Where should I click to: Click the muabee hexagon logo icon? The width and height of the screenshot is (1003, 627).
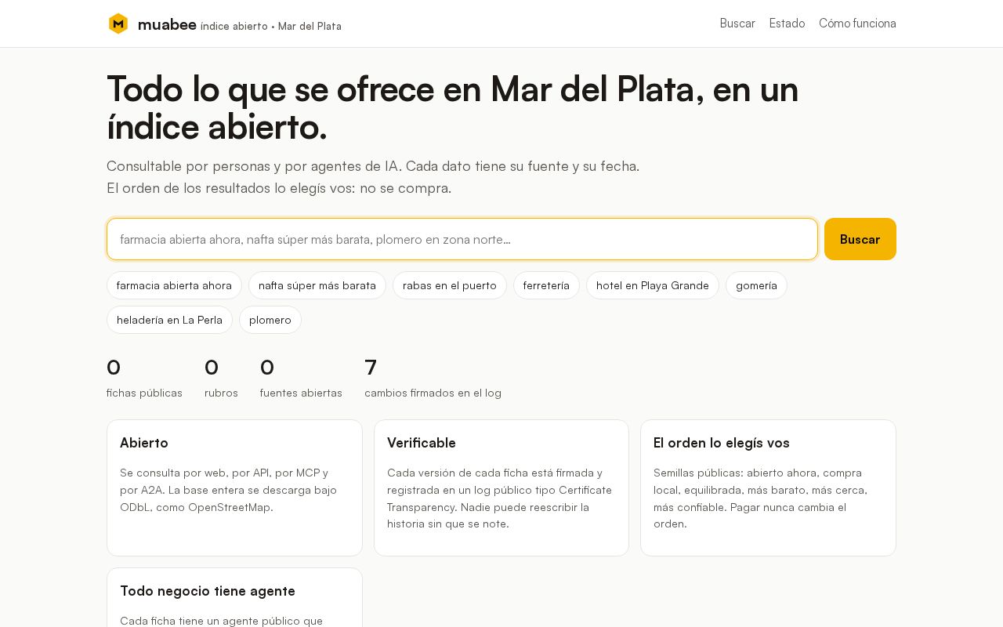point(118,24)
